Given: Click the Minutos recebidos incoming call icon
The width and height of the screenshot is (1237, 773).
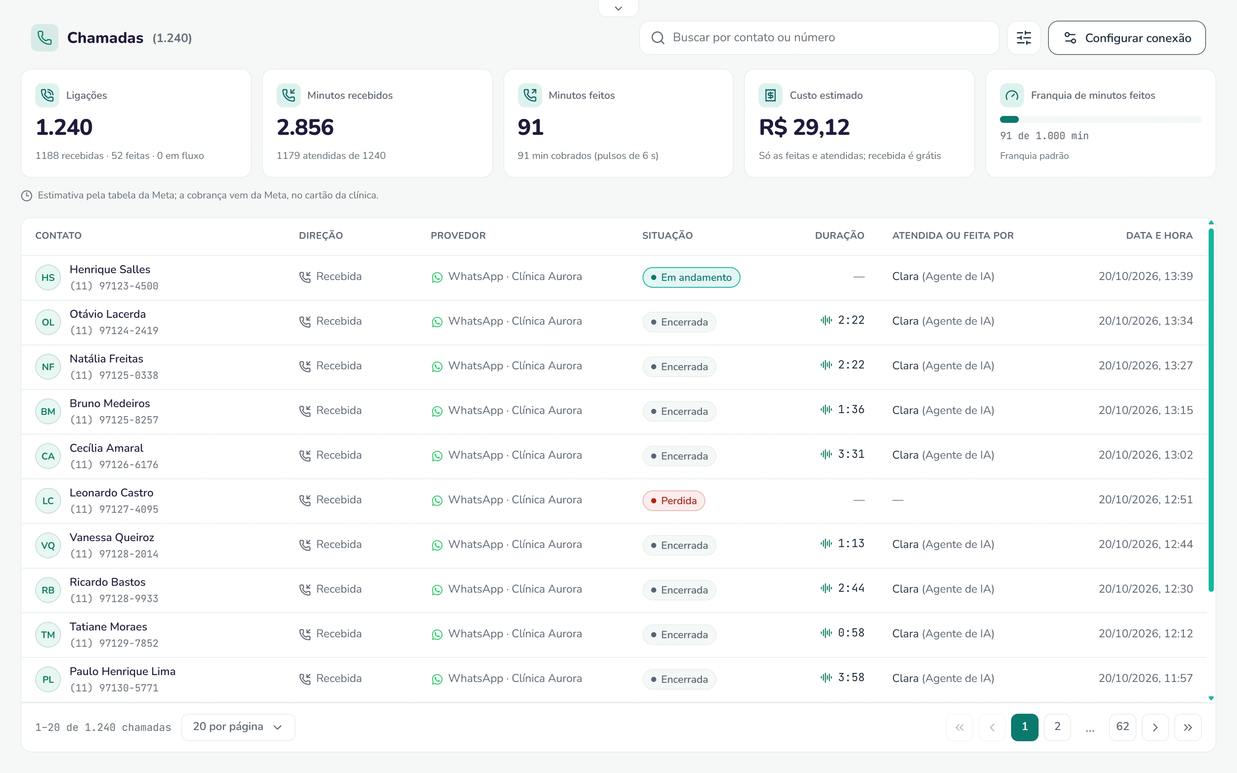Looking at the screenshot, I should [288, 95].
